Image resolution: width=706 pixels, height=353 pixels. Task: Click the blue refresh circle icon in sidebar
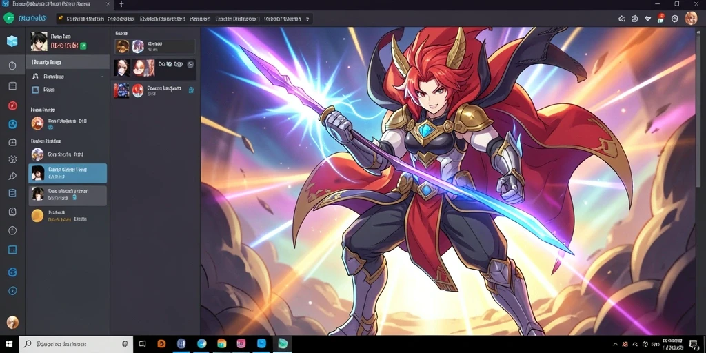coord(12,272)
